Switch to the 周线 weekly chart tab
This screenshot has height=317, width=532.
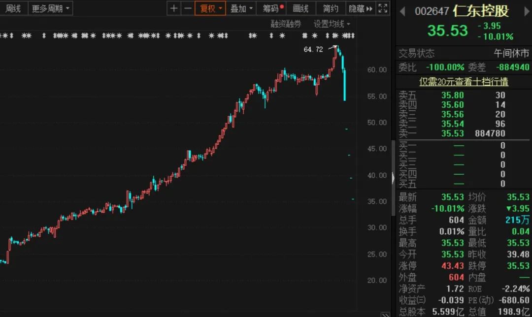13,8
